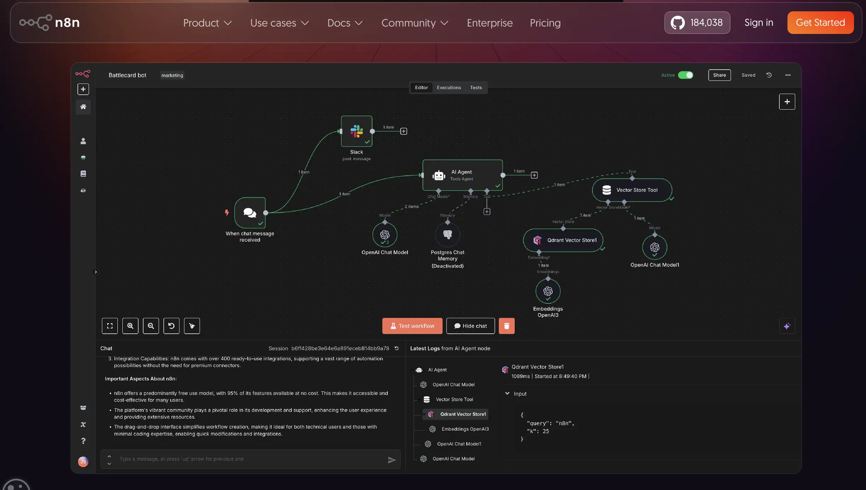This screenshot has height=490, width=866.
Task: Click the AI assistant sparkle icon
Action: (x=787, y=326)
